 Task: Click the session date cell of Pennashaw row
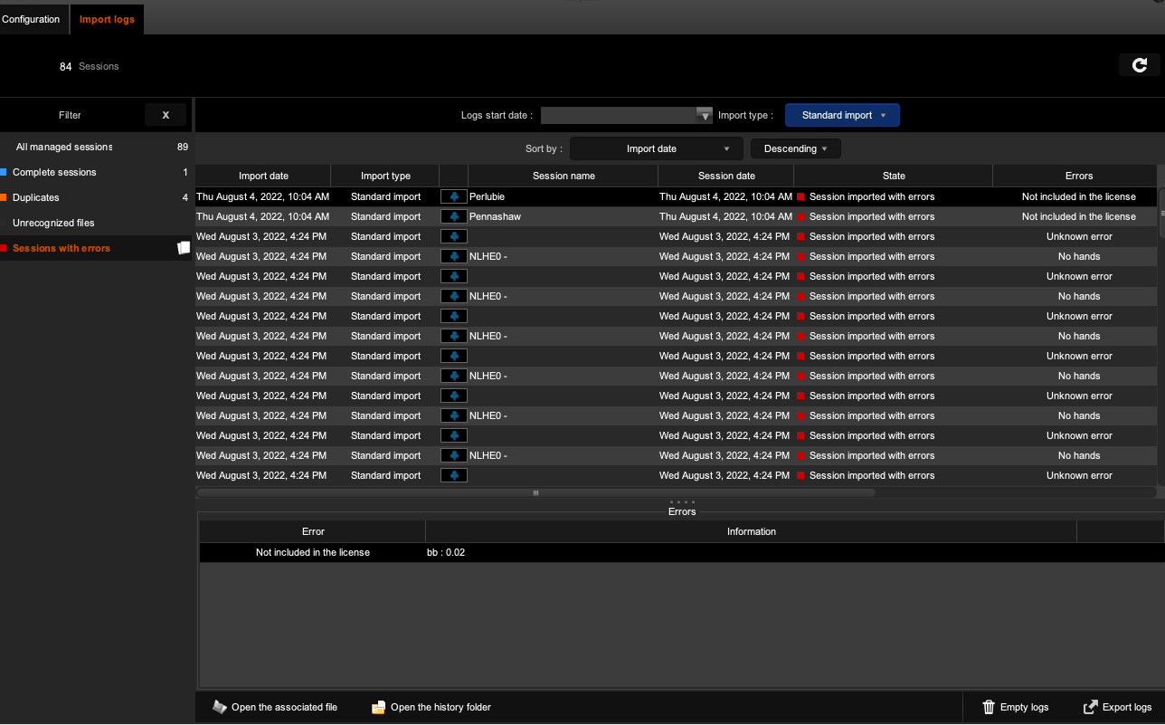click(x=725, y=216)
